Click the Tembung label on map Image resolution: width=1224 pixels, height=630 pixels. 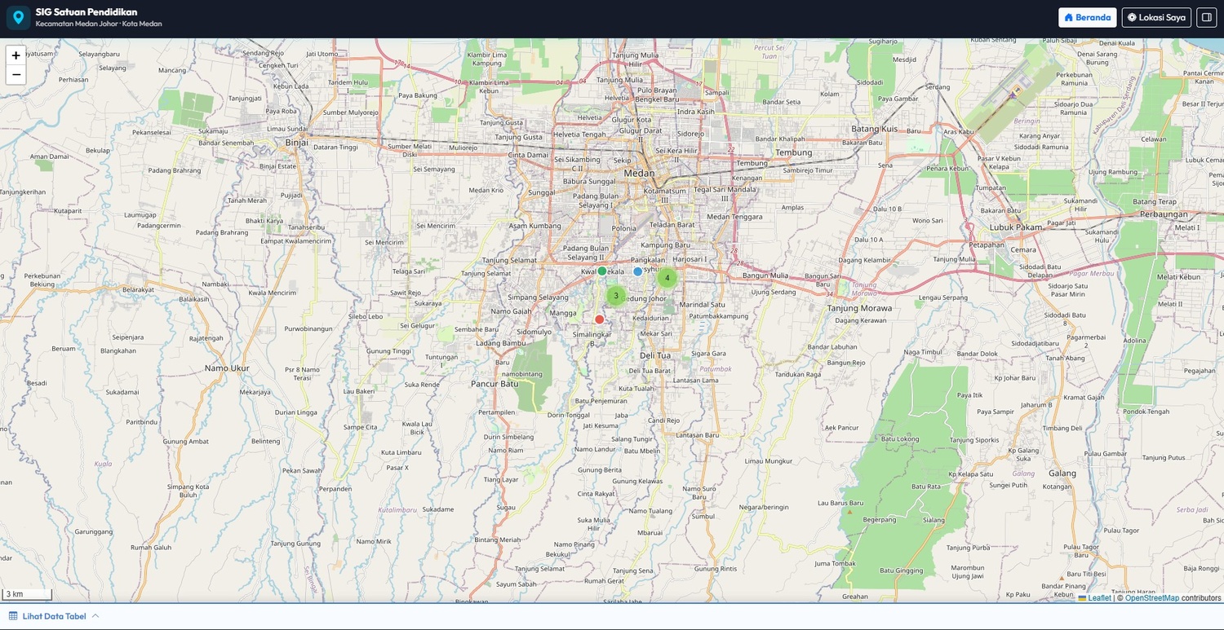pos(793,152)
